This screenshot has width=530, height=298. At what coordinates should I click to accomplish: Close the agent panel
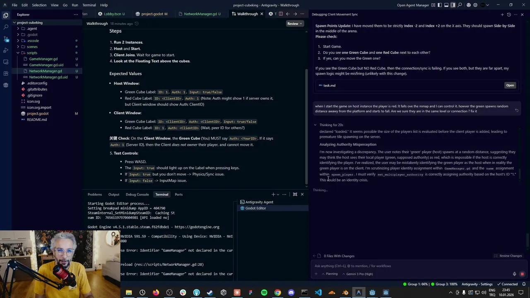522,14
